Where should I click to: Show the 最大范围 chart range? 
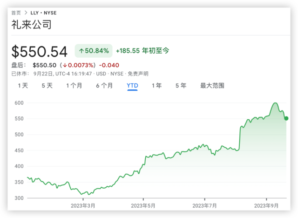[x=212, y=86]
